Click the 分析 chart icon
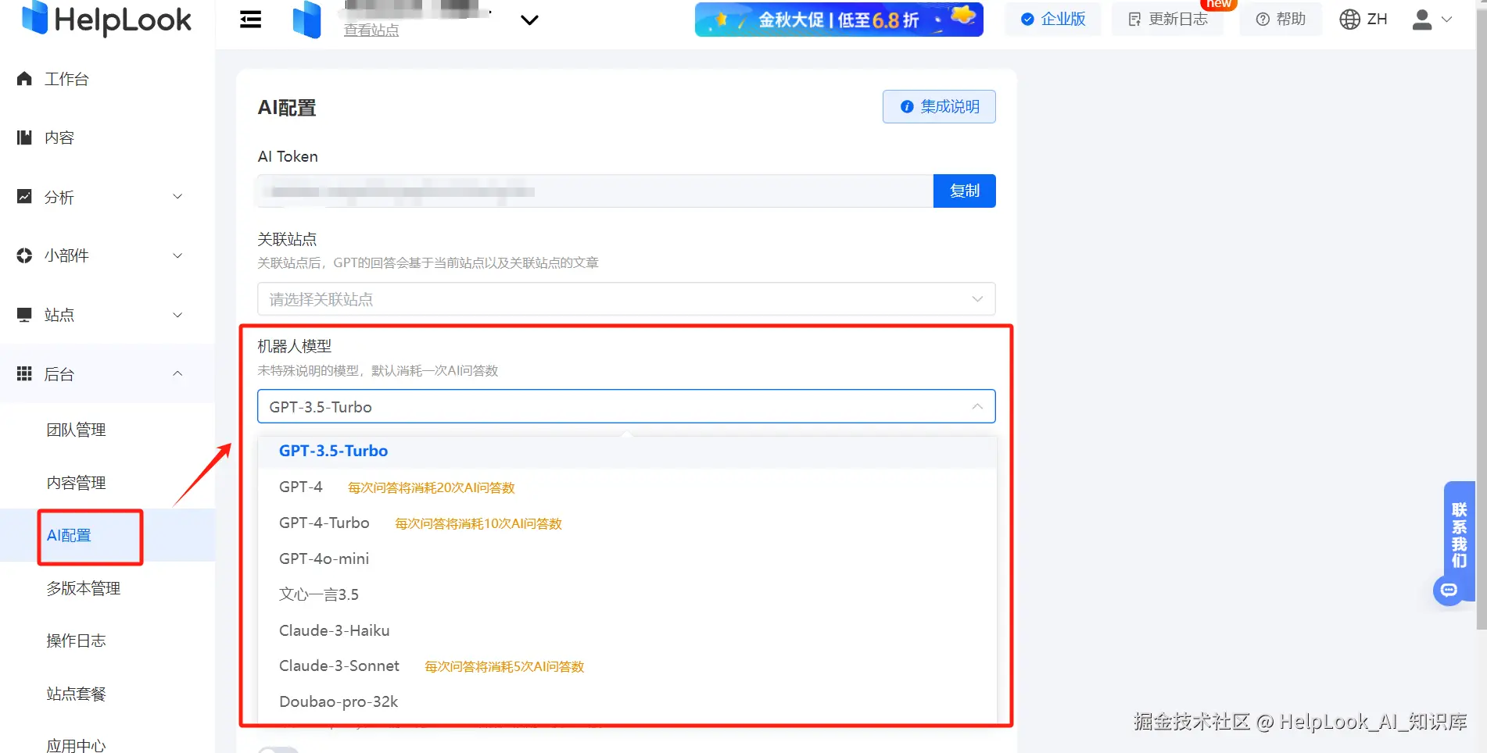Viewport: 1487px width, 753px height. coord(24,197)
